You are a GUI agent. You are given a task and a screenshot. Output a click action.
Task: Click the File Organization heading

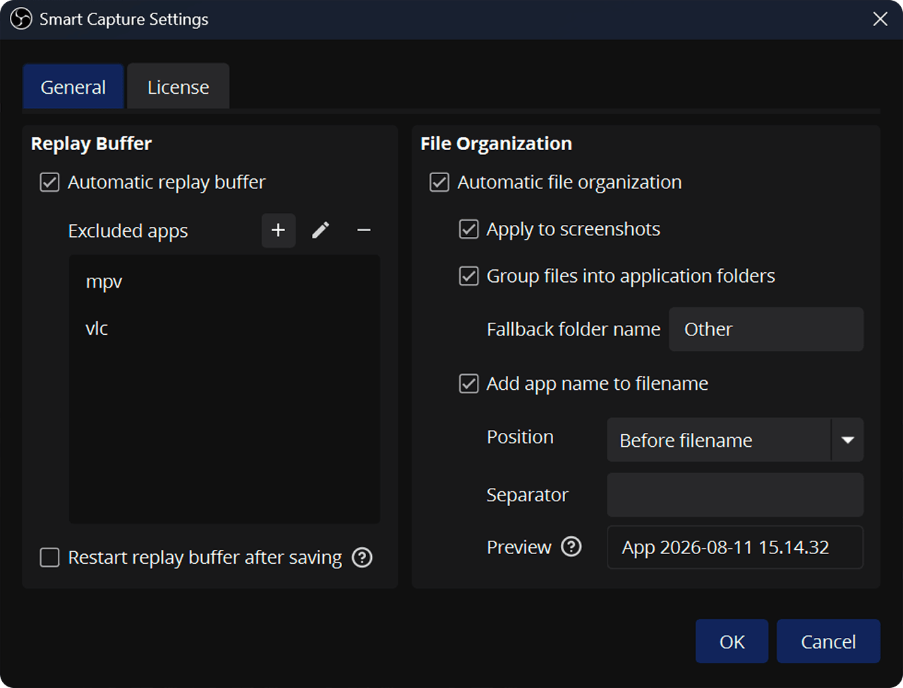pos(496,144)
